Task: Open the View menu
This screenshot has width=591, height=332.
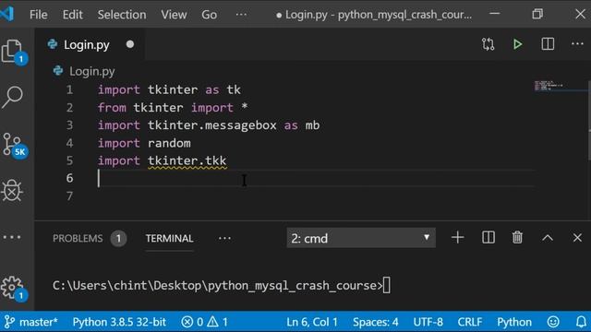Action: point(174,15)
